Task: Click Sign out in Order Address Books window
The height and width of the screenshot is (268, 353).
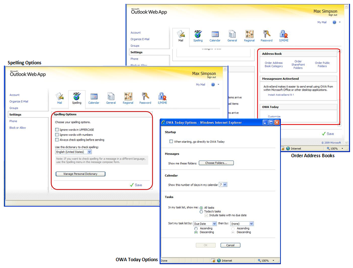Action: click(333, 15)
